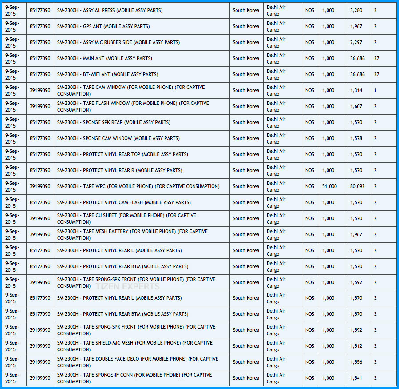This screenshot has width=399, height=389.
Task: Click the ASSY AL PRESS description cell
Action: coord(110,10)
